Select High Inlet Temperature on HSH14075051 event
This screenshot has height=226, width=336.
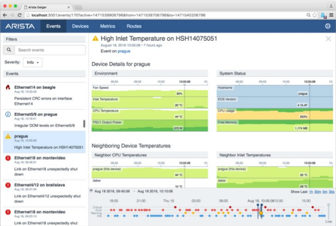(44, 142)
